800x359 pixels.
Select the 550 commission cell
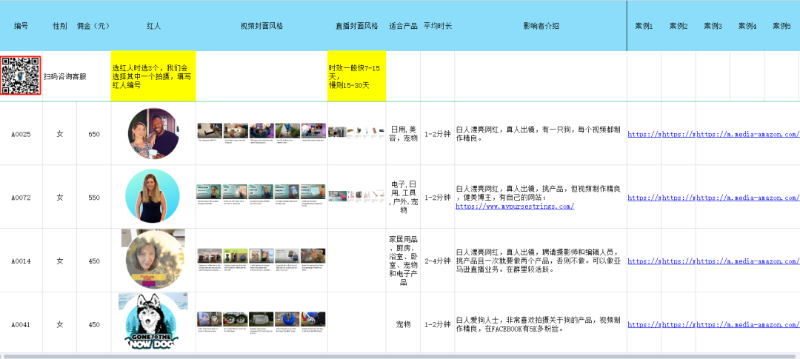click(x=94, y=198)
